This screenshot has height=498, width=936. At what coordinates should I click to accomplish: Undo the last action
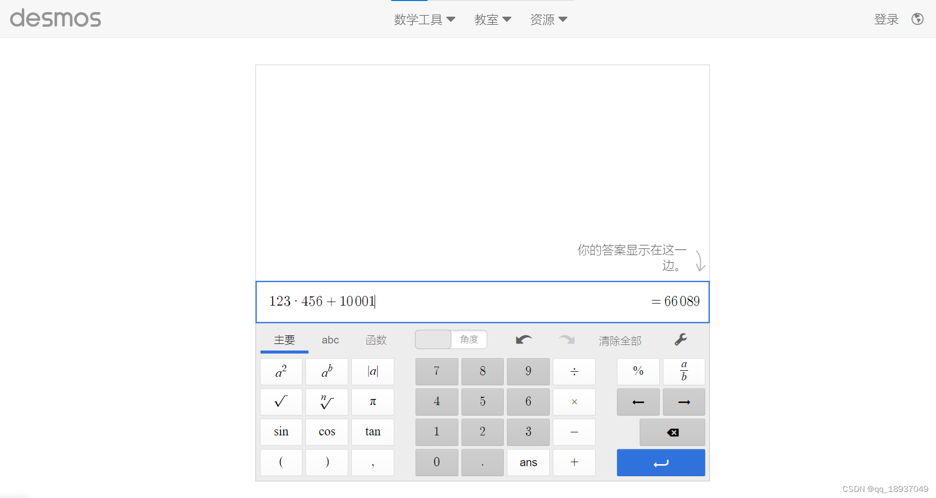[524, 339]
